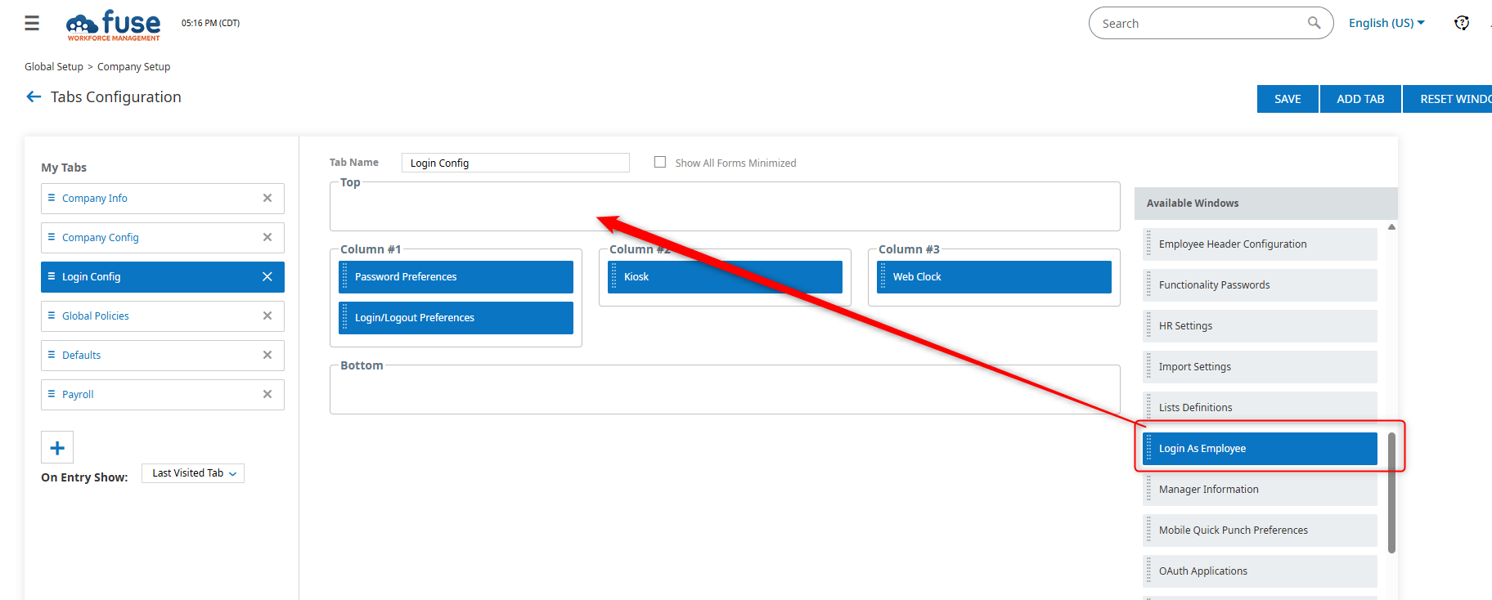Screen dimensions: 1492x600
Task: Open the English (US) language dropdown
Action: click(1386, 23)
